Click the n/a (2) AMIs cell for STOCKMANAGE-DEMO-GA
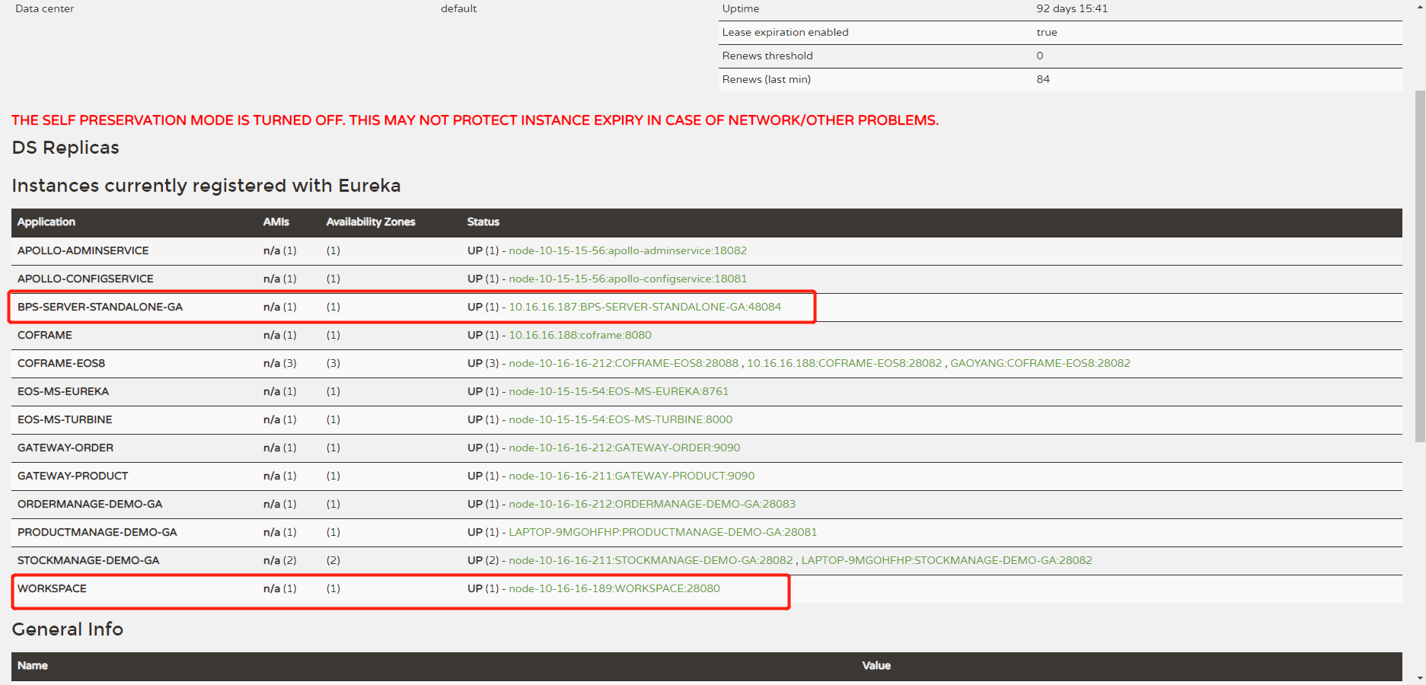 [280, 560]
